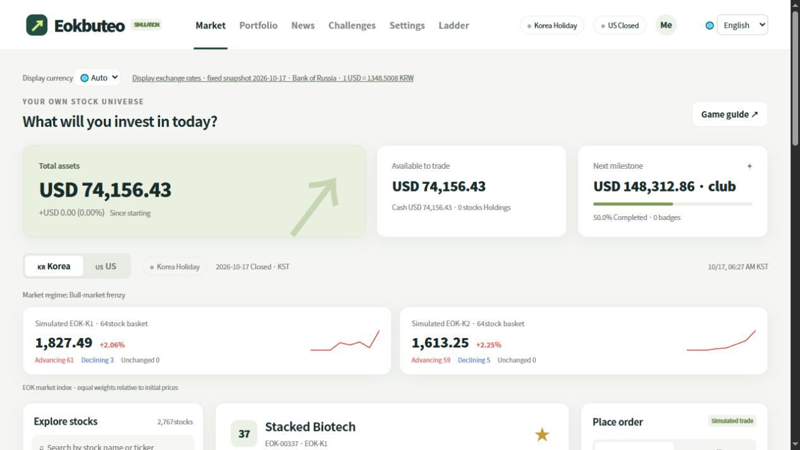Screen dimensions: 800x450
Task: Click the Korea Holiday status pill in header
Action: coord(552,25)
